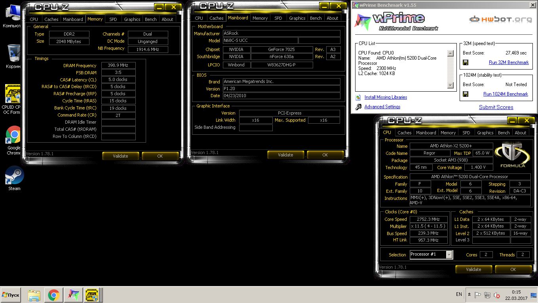Click OK in the Mainboard window

coord(325,155)
